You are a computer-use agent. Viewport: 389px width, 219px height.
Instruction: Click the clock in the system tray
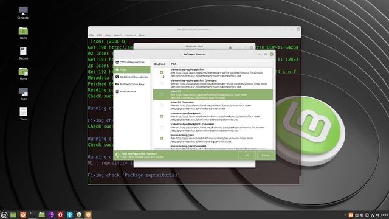click(x=385, y=215)
